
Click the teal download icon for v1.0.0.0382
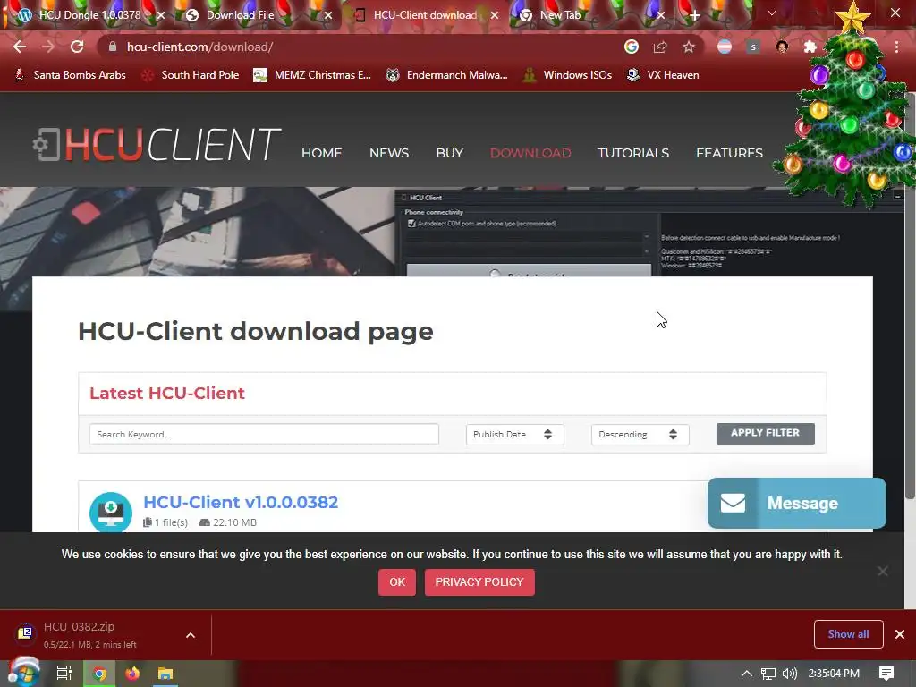[x=110, y=513]
